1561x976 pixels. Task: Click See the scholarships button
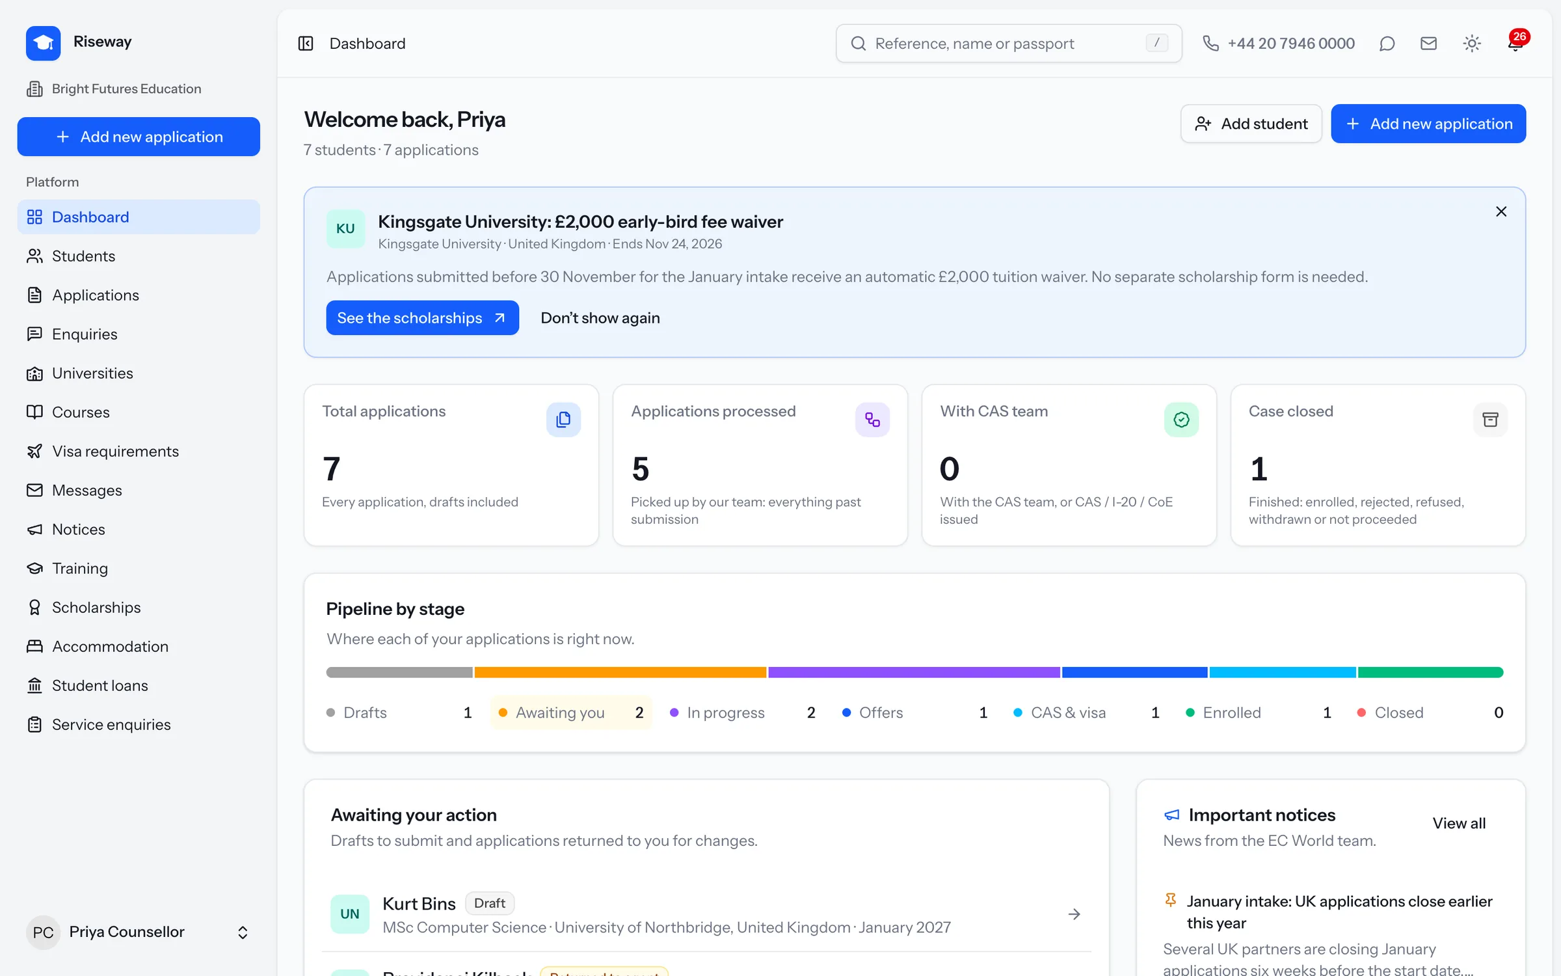(x=423, y=318)
